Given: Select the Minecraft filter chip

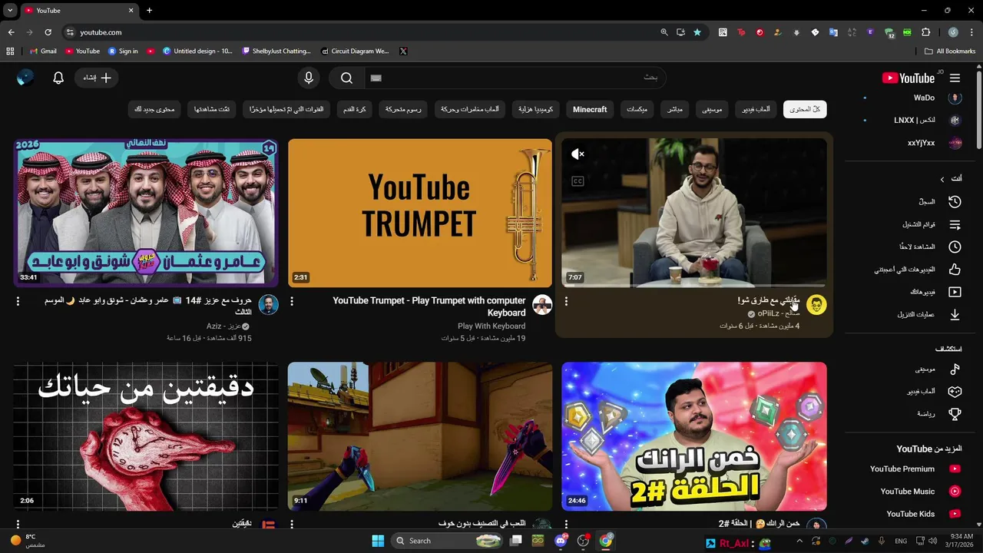Looking at the screenshot, I should pyautogui.click(x=590, y=109).
